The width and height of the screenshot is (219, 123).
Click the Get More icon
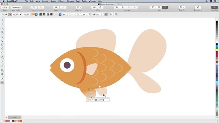[x=198, y=7]
